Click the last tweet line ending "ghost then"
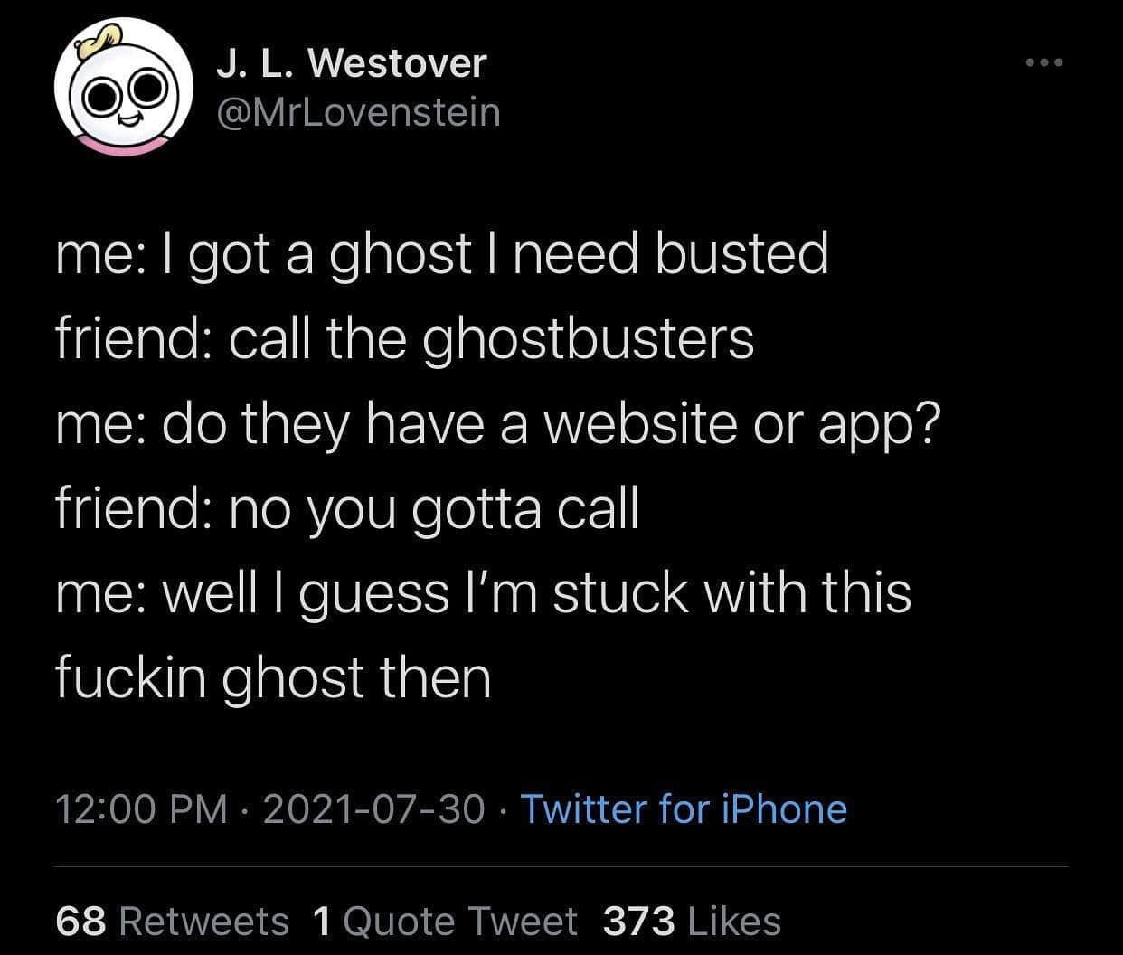Image resolution: width=1123 pixels, height=955 pixels. [273, 678]
